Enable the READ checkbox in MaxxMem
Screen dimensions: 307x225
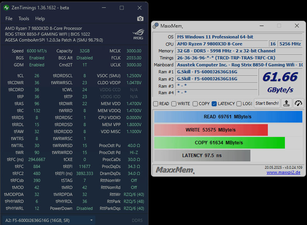tap(156, 104)
